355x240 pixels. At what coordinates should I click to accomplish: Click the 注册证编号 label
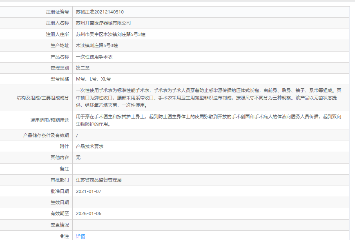[x=58, y=12]
